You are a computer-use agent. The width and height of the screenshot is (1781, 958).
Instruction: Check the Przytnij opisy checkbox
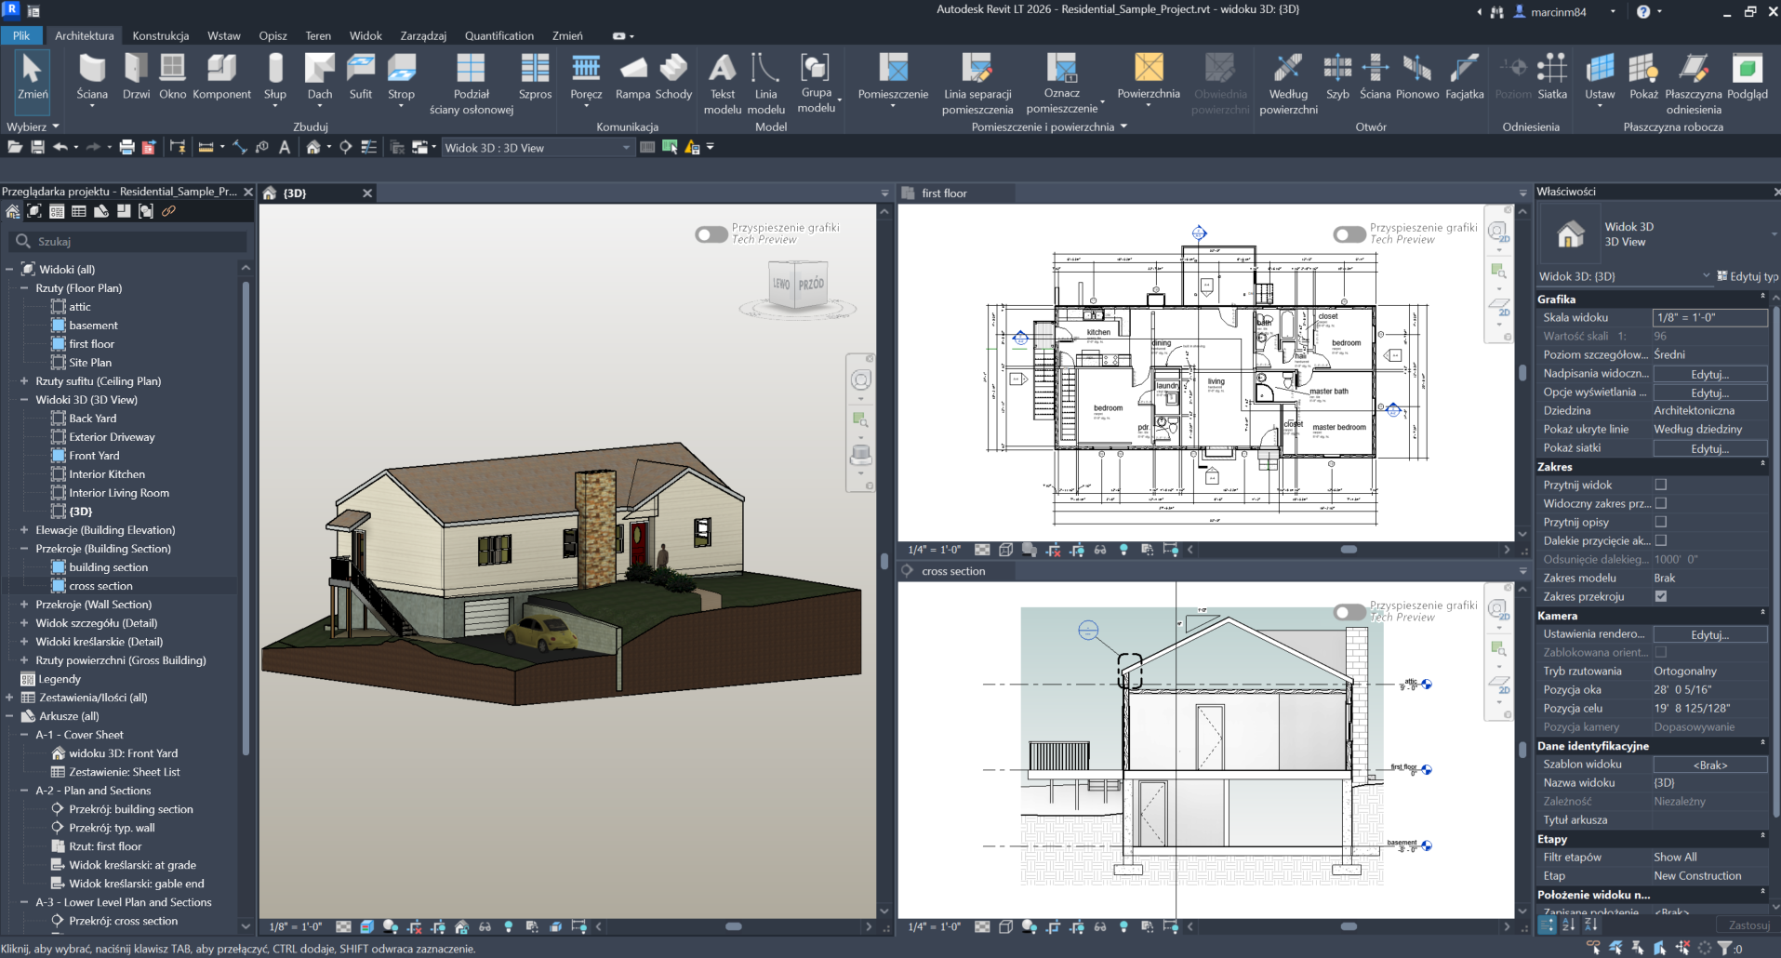1661,522
